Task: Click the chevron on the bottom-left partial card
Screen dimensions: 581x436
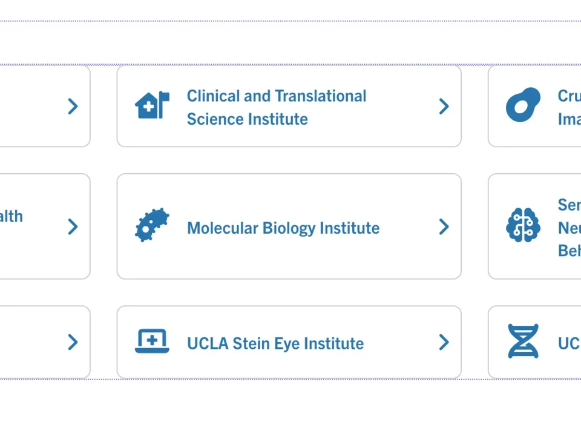Action: pyautogui.click(x=73, y=342)
